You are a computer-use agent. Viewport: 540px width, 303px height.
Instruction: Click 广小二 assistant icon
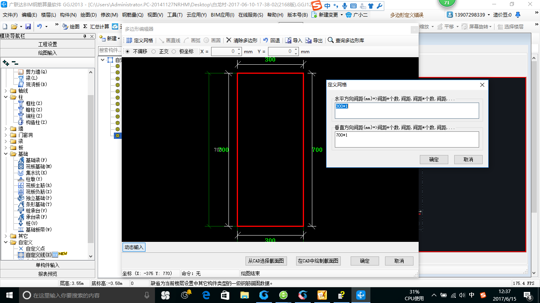point(349,15)
